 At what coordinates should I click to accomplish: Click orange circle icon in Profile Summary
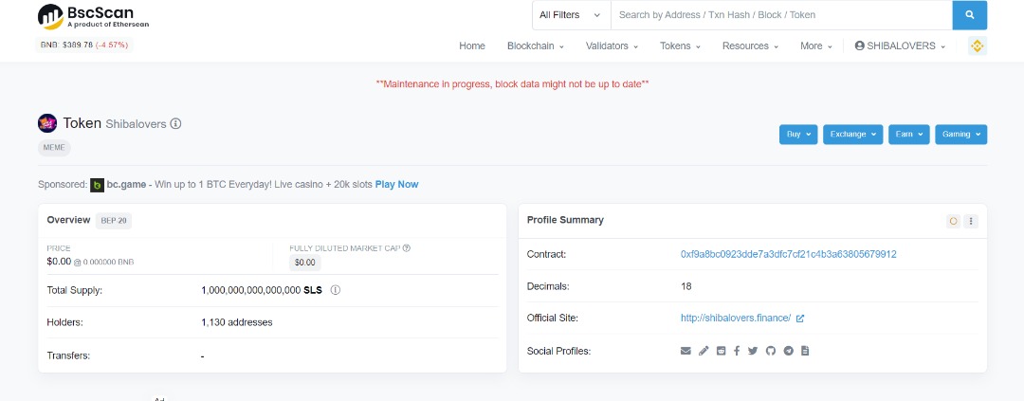[x=954, y=222]
